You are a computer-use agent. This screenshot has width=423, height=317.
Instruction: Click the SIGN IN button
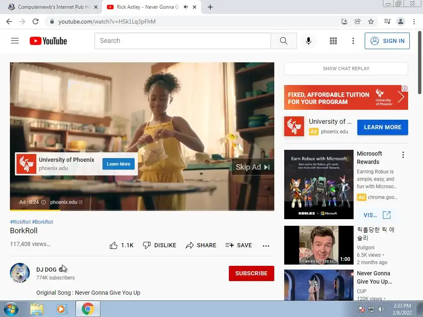387,41
